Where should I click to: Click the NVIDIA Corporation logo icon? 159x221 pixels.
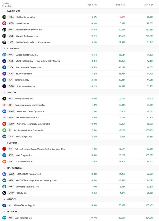(4, 17)
